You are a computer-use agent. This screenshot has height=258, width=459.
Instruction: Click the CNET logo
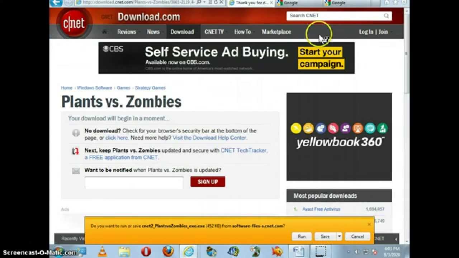click(74, 24)
